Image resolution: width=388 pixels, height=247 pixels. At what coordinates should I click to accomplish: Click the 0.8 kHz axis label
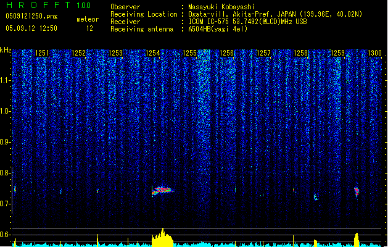[x=4, y=173]
